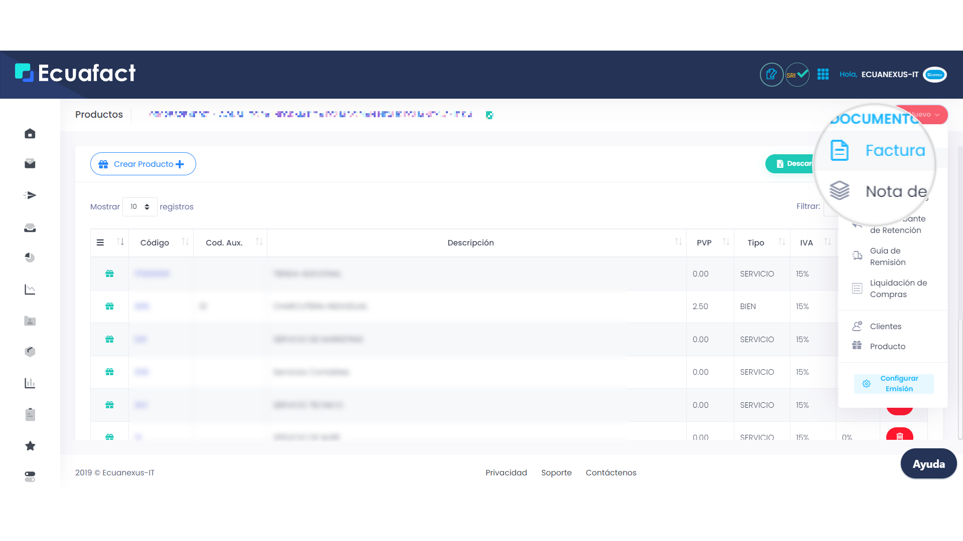Open the envelope inbox sidebar icon
The height and width of the screenshot is (541, 963).
(x=30, y=164)
